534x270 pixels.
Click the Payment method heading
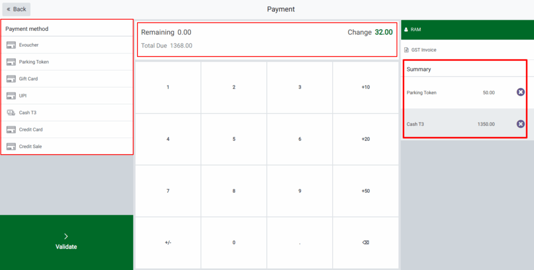click(x=27, y=29)
